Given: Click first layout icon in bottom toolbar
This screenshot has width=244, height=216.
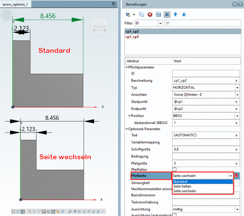Looking at the screenshot, I should (x=13, y=212).
